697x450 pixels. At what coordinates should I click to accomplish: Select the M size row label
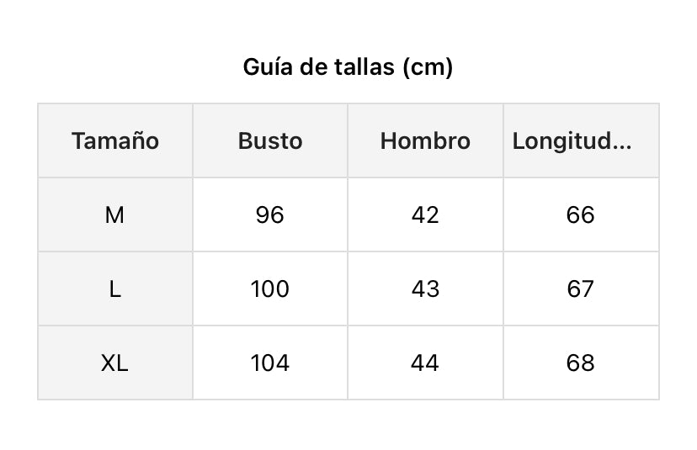(115, 215)
